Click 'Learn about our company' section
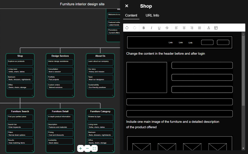 pos(100,62)
